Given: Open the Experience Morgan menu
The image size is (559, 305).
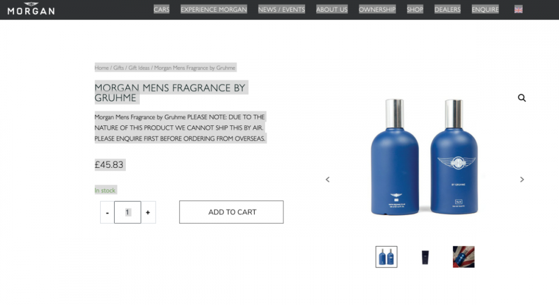Looking at the screenshot, I should (214, 10).
